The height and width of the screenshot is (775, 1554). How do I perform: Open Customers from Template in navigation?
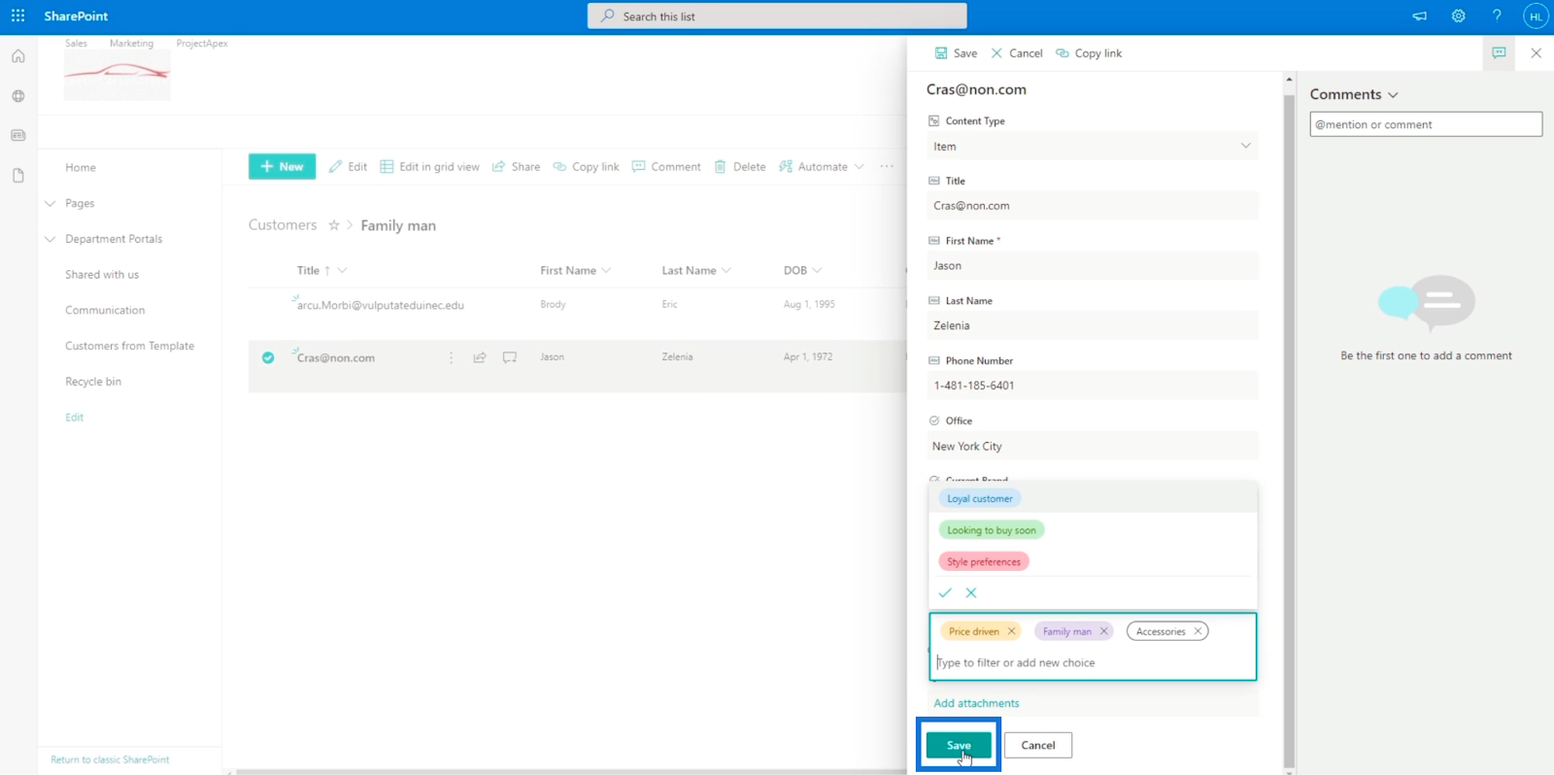coord(129,346)
